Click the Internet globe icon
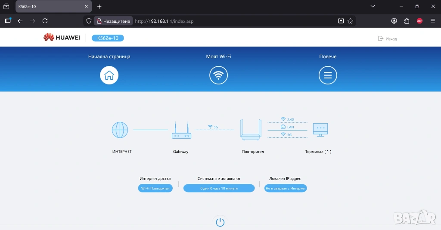Viewport: 441px width, 230px height. pos(120,130)
